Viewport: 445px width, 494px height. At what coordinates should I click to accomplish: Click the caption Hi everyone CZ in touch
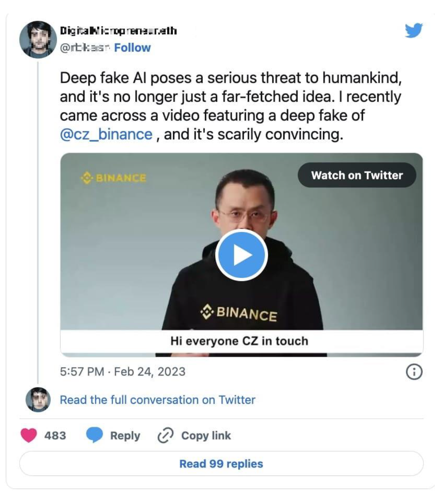tap(239, 341)
